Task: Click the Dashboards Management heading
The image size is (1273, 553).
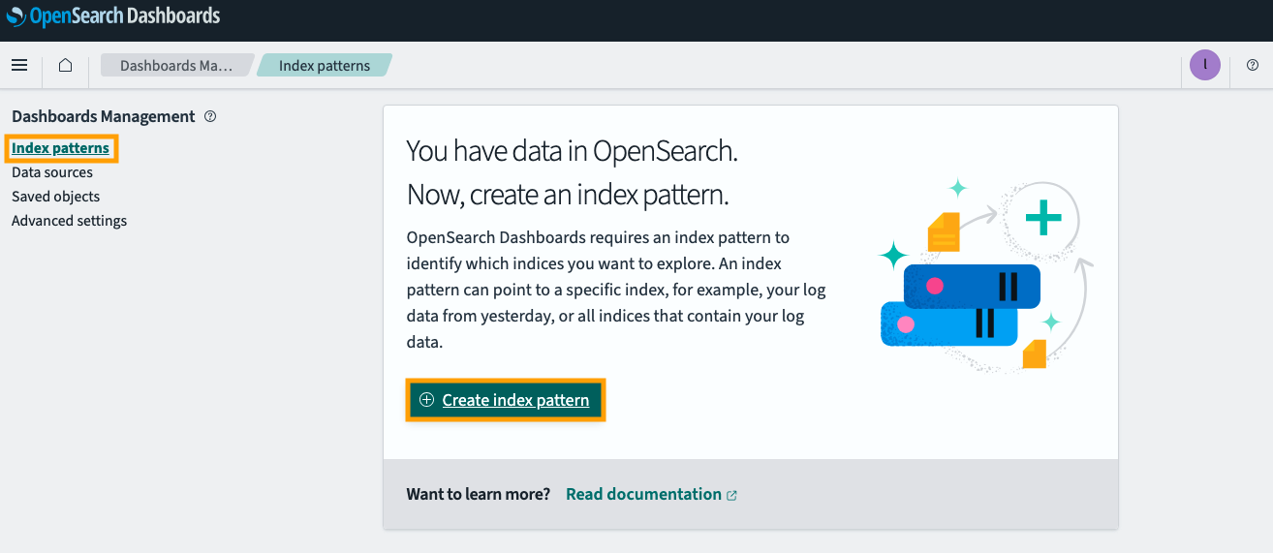Action: 104,116
